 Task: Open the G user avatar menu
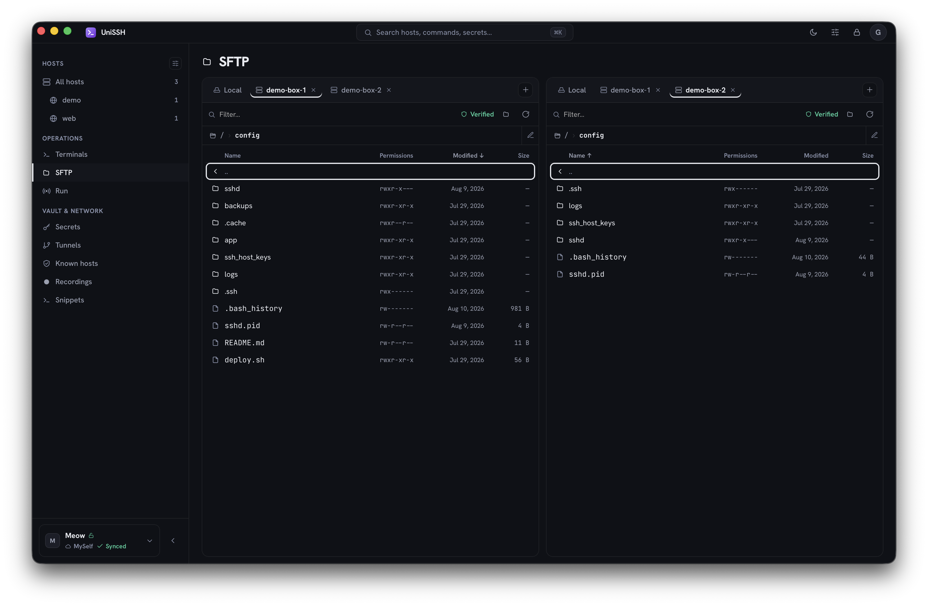point(878,32)
